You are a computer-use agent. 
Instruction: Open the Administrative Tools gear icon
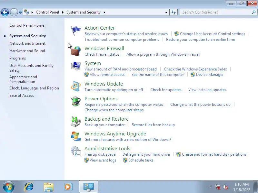[x=76, y=151]
